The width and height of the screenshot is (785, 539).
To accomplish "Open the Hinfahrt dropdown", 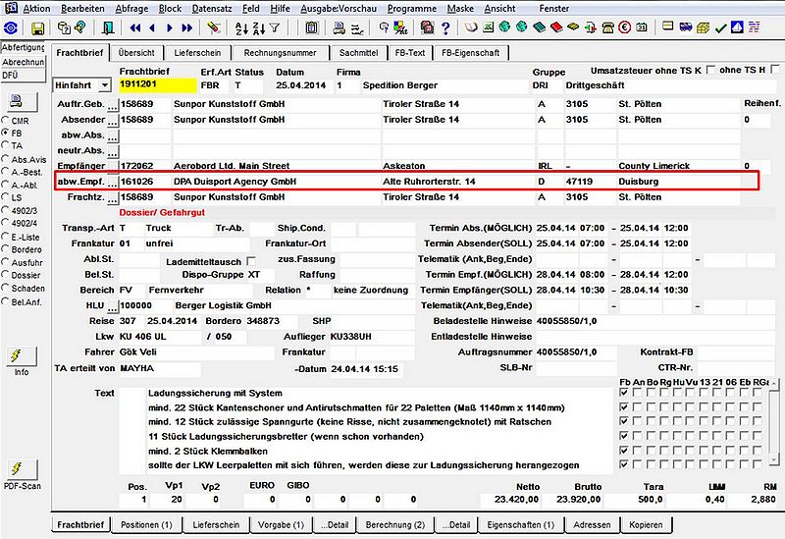I will tap(105, 85).
